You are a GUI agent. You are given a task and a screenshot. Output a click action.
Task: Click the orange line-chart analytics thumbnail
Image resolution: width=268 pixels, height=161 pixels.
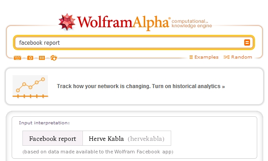point(30,87)
